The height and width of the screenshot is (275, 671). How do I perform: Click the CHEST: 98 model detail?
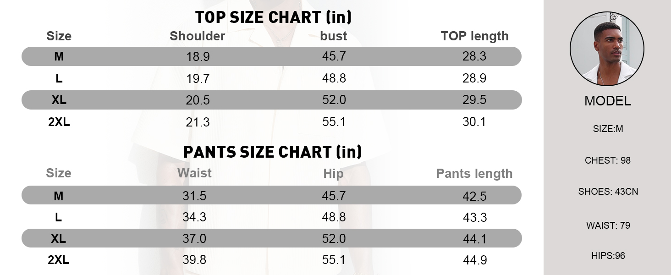(608, 160)
